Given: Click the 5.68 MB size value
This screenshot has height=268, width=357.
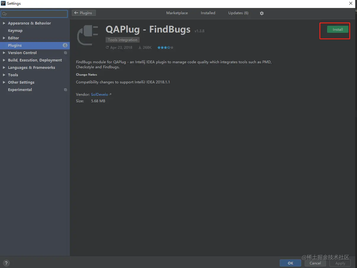Looking at the screenshot, I should tap(98, 101).
